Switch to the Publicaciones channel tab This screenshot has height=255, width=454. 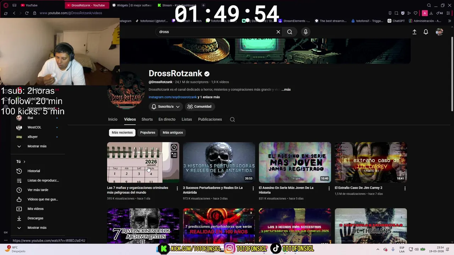point(210,119)
